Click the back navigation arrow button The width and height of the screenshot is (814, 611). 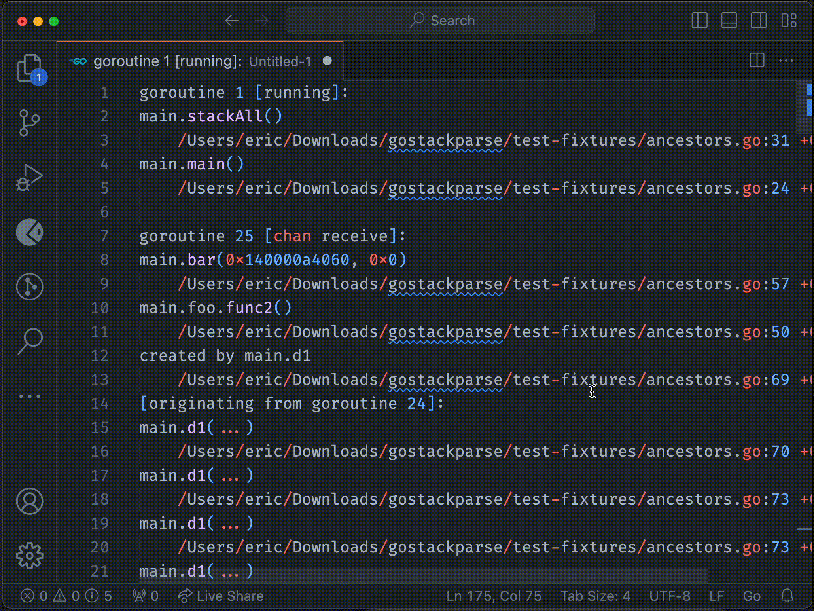[233, 21]
